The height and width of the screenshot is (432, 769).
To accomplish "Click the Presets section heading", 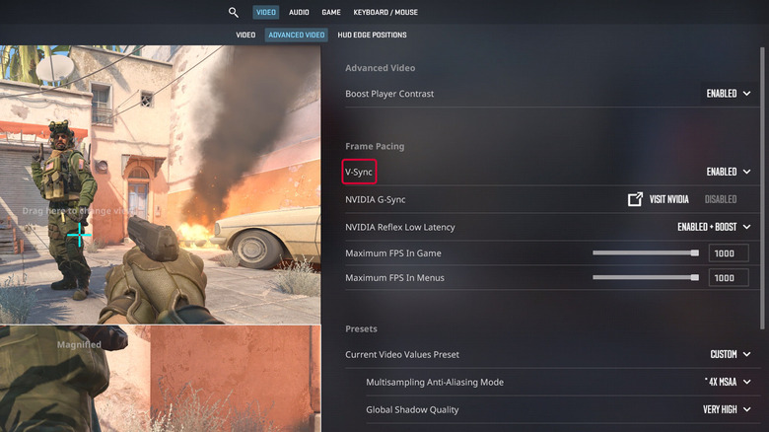I will pyautogui.click(x=361, y=328).
